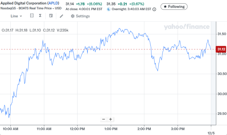Zoom in with the plus button

click(x=110, y=119)
